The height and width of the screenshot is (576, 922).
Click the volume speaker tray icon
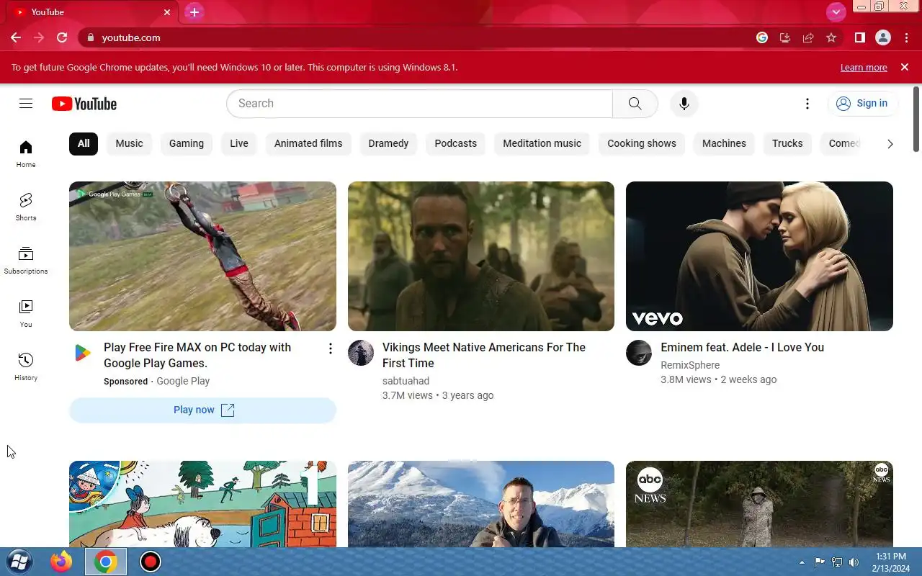pyautogui.click(x=854, y=562)
